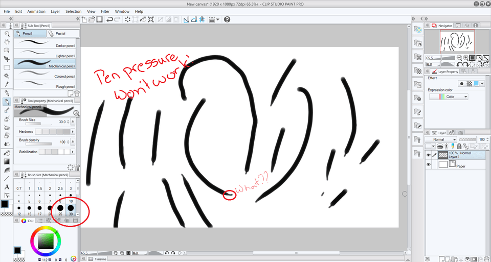Select the Text tool
The width and height of the screenshot is (491, 262).
(x=7, y=187)
